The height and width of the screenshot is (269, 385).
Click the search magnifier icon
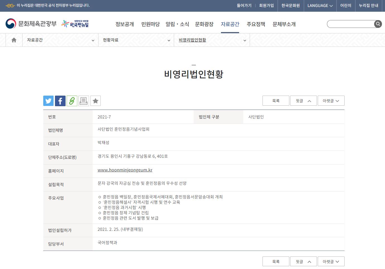click(x=378, y=24)
